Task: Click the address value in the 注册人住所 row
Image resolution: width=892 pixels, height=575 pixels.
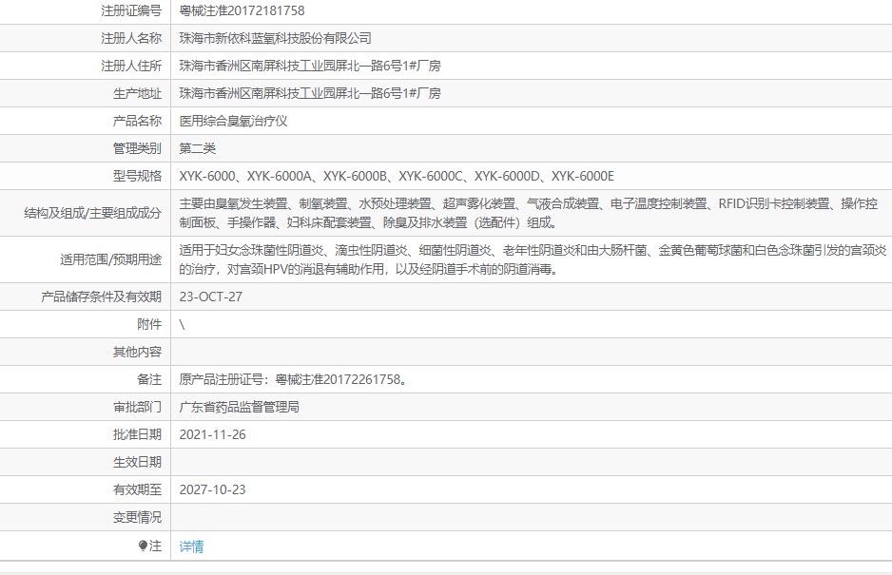Action: (x=310, y=66)
